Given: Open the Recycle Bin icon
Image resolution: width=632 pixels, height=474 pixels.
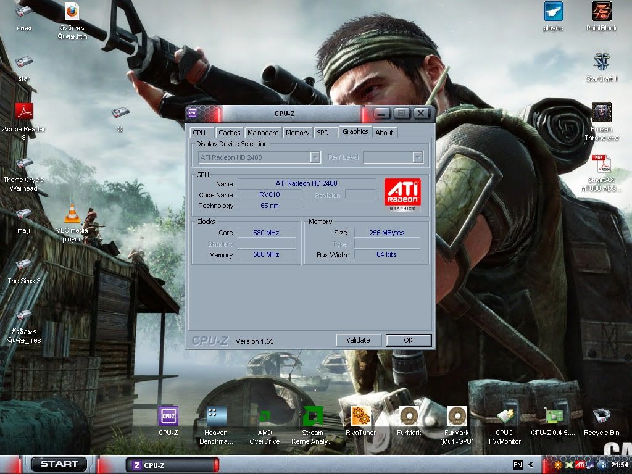Looking at the screenshot, I should tap(601, 417).
